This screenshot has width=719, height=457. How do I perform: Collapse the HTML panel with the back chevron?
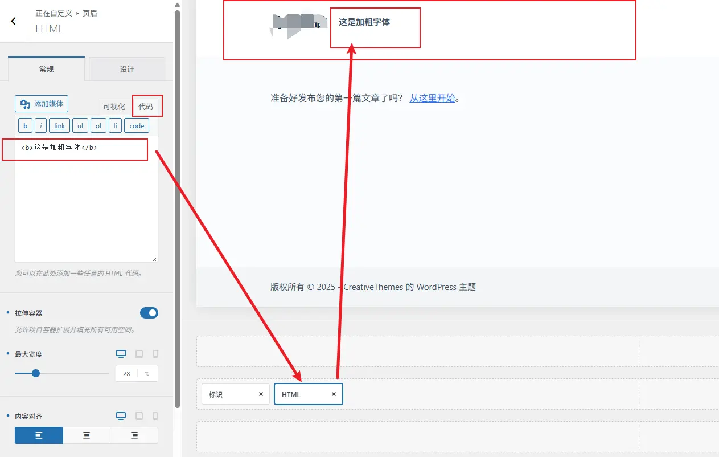tap(13, 21)
